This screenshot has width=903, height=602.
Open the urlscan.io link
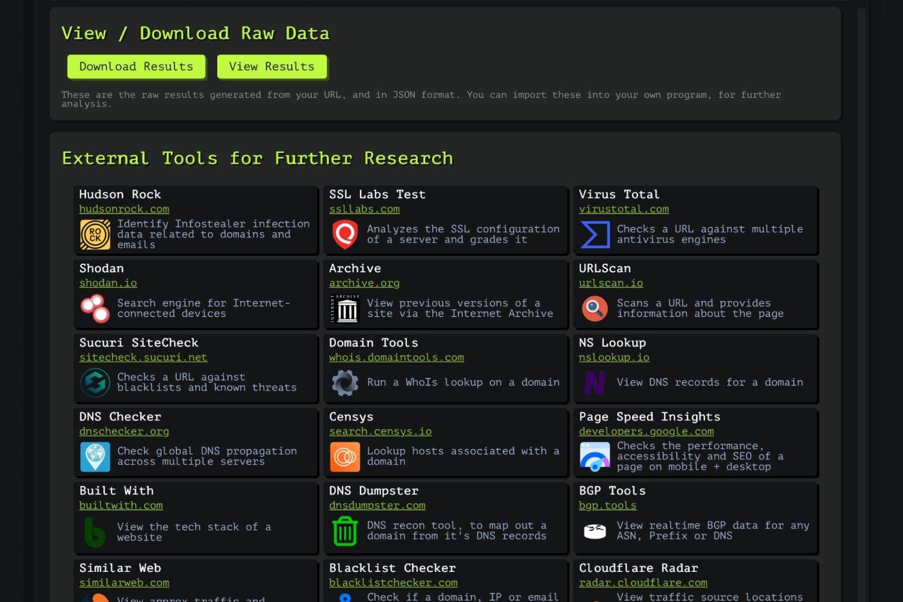point(611,283)
